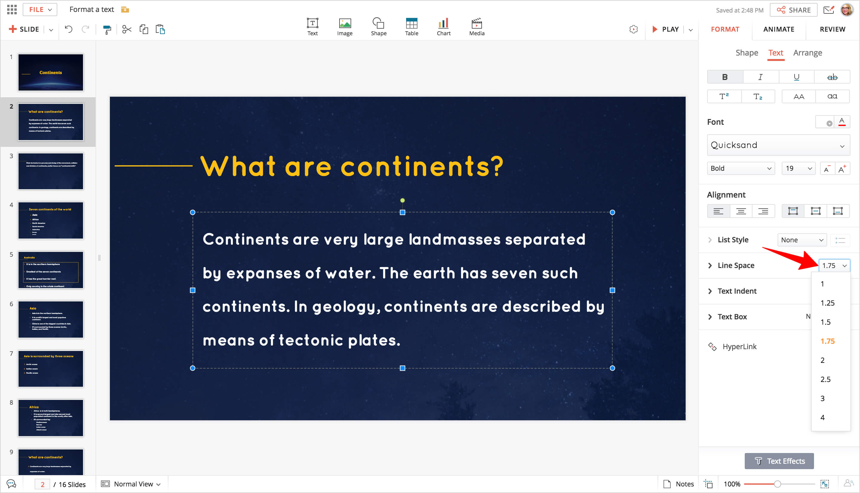Image resolution: width=860 pixels, height=493 pixels.
Task: Toggle Bold formatting button
Action: click(x=724, y=77)
